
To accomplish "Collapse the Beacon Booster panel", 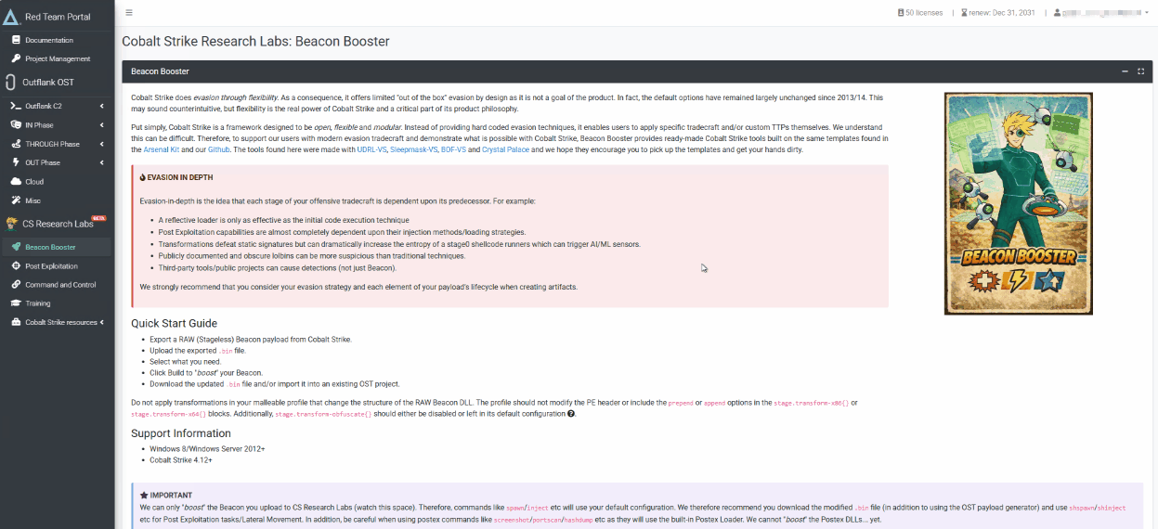I will pyautogui.click(x=1125, y=71).
